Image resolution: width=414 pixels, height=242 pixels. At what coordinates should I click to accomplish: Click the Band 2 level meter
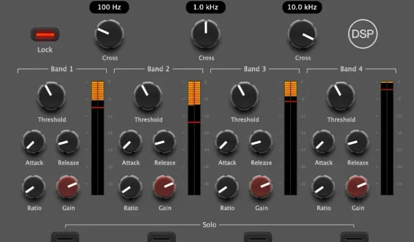point(194,138)
